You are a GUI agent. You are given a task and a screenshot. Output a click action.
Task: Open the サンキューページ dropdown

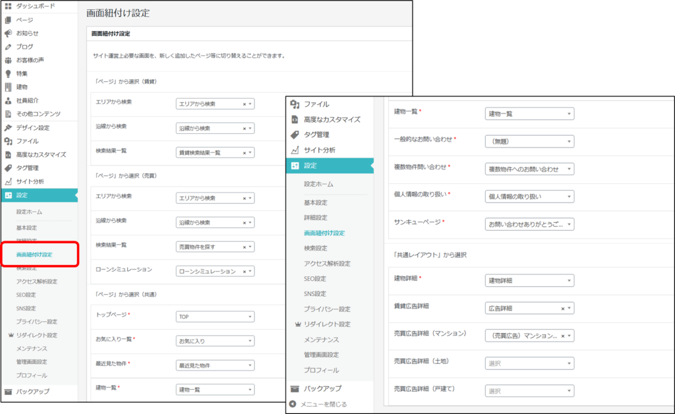pyautogui.click(x=529, y=225)
